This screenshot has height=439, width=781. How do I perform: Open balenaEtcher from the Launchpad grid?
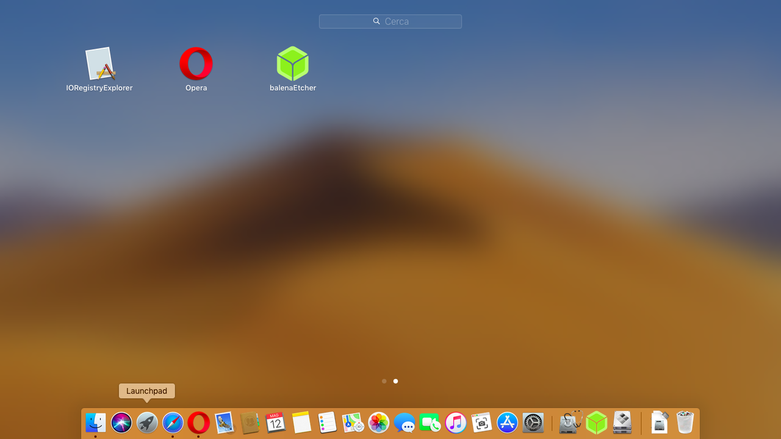(x=293, y=64)
